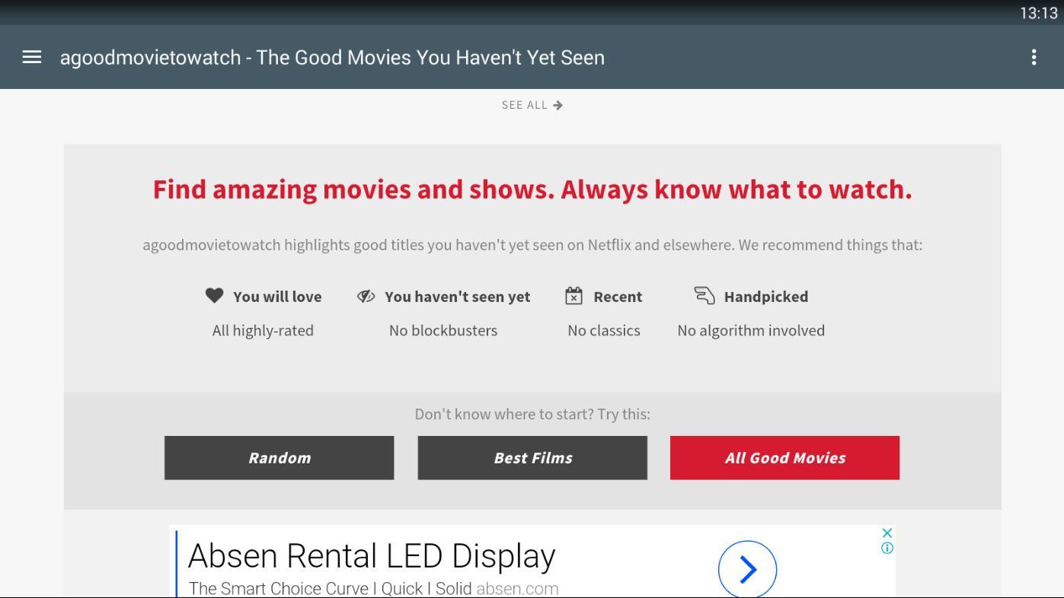Click the clock showing 13:13

1039,13
